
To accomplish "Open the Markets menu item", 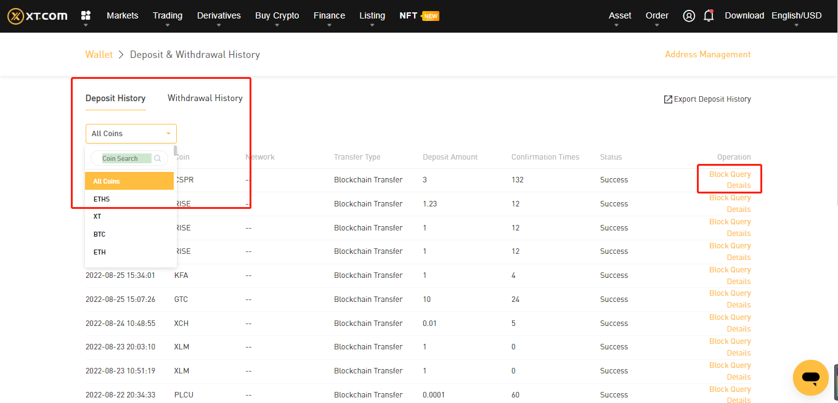I will click(122, 16).
